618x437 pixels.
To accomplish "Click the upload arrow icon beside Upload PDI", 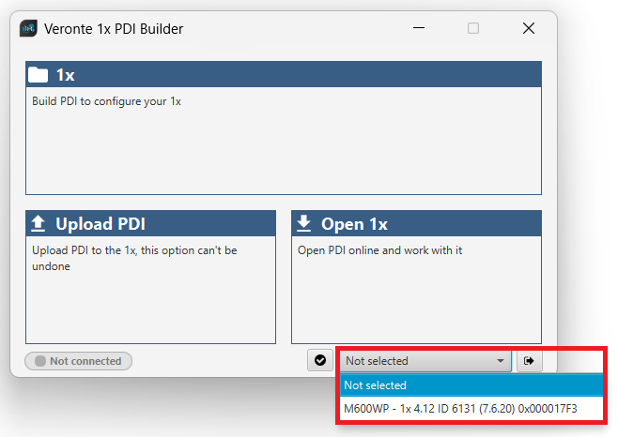I will click(x=39, y=223).
